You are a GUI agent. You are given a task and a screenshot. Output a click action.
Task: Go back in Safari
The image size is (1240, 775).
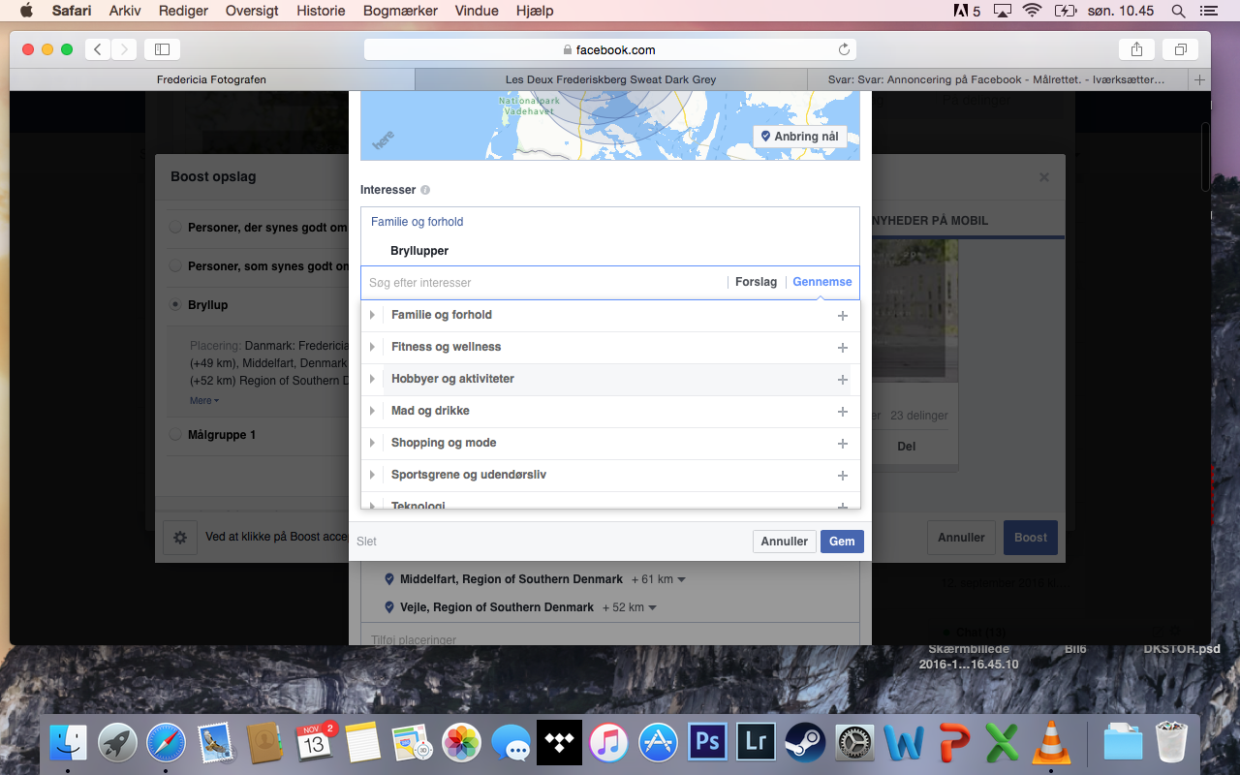click(x=97, y=49)
